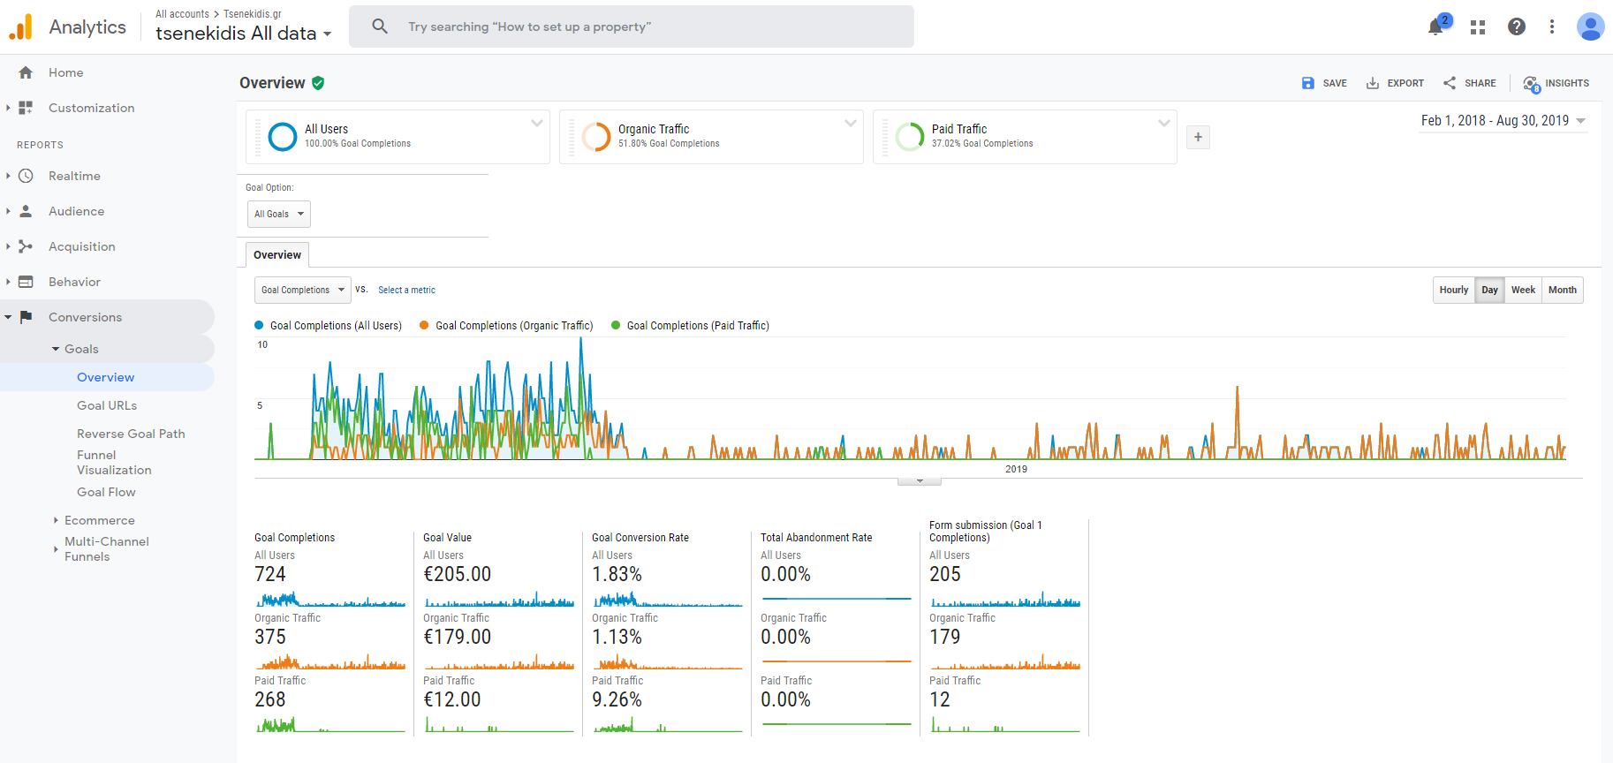Click the Paid Traffic segment circle
Screen dimensions: 1613x763
pos(910,137)
